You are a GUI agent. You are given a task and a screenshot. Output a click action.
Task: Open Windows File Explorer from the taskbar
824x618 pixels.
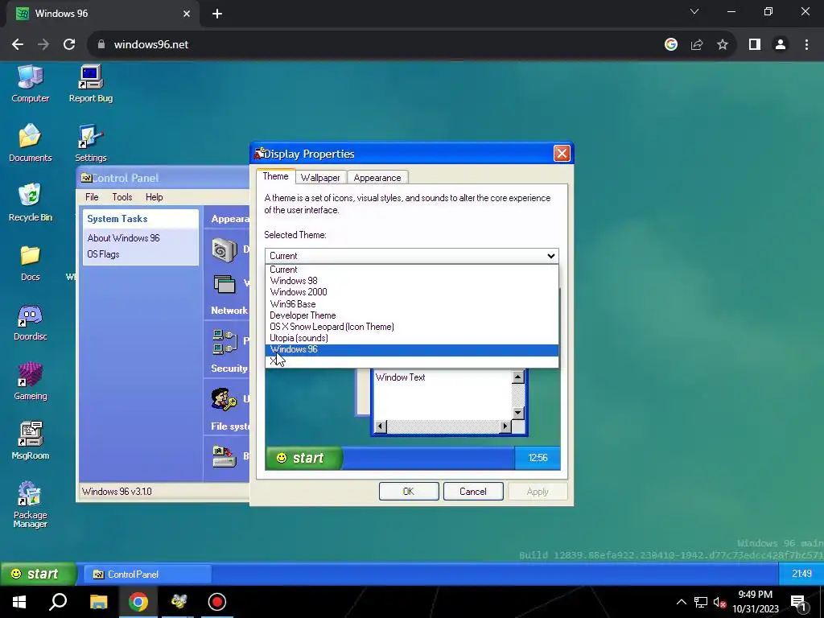click(x=98, y=602)
